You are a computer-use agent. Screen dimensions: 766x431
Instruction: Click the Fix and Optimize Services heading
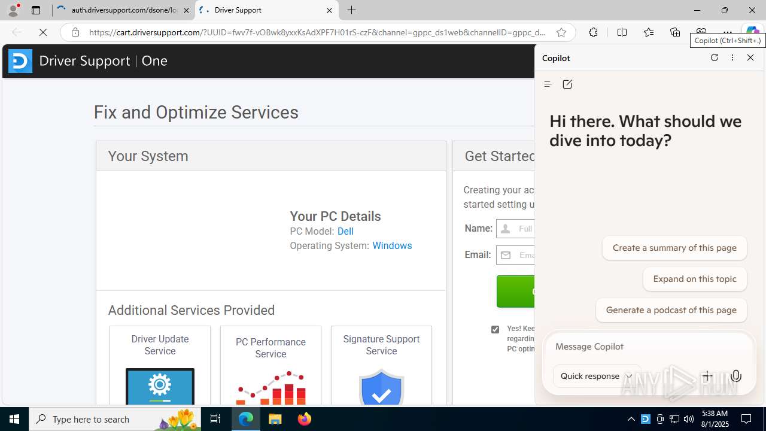click(196, 113)
